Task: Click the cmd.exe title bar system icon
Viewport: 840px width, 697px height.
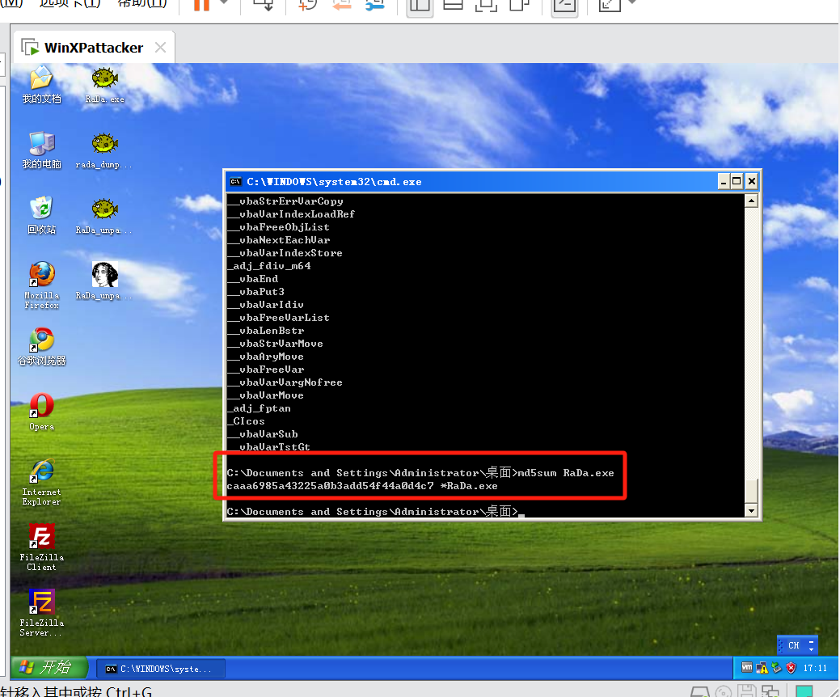Action: pyautogui.click(x=235, y=182)
